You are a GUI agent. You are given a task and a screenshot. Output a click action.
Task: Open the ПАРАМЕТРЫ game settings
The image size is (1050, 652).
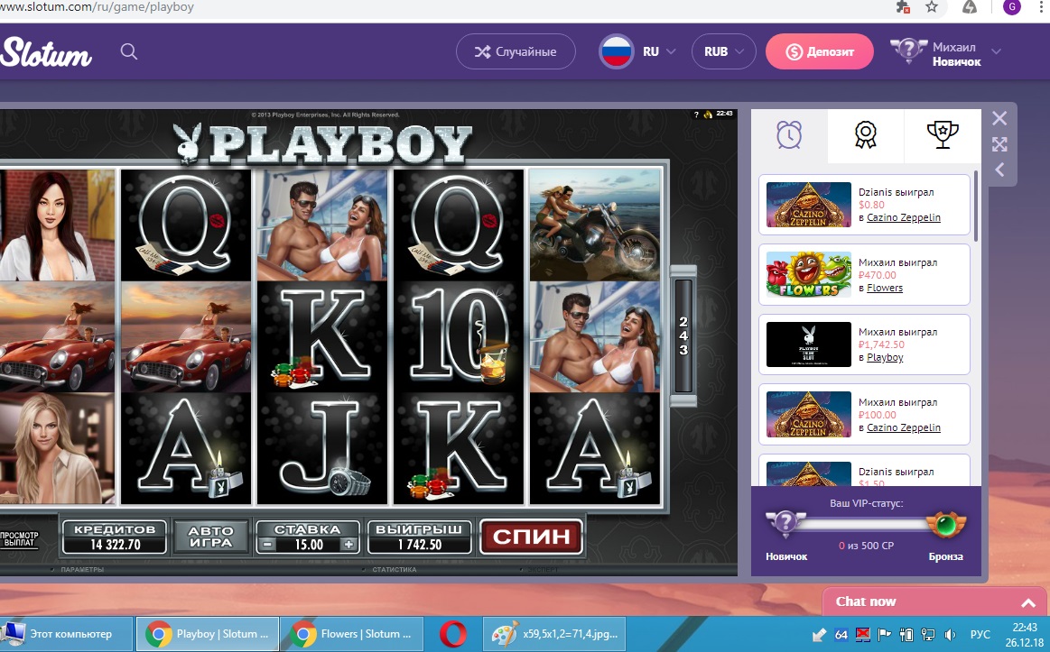81,570
